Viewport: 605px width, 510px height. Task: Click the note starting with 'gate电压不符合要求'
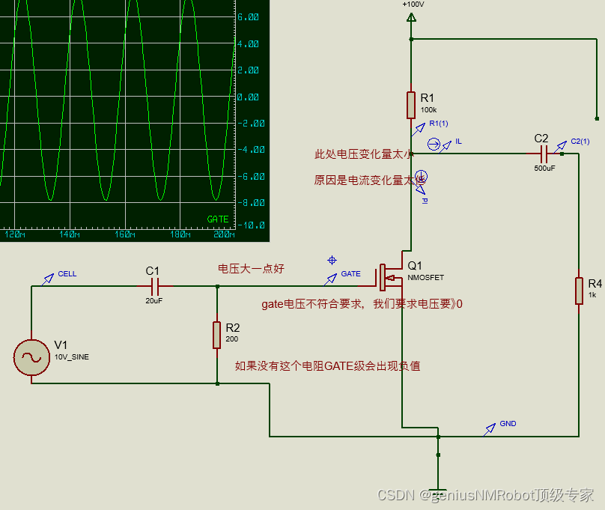[x=362, y=304]
